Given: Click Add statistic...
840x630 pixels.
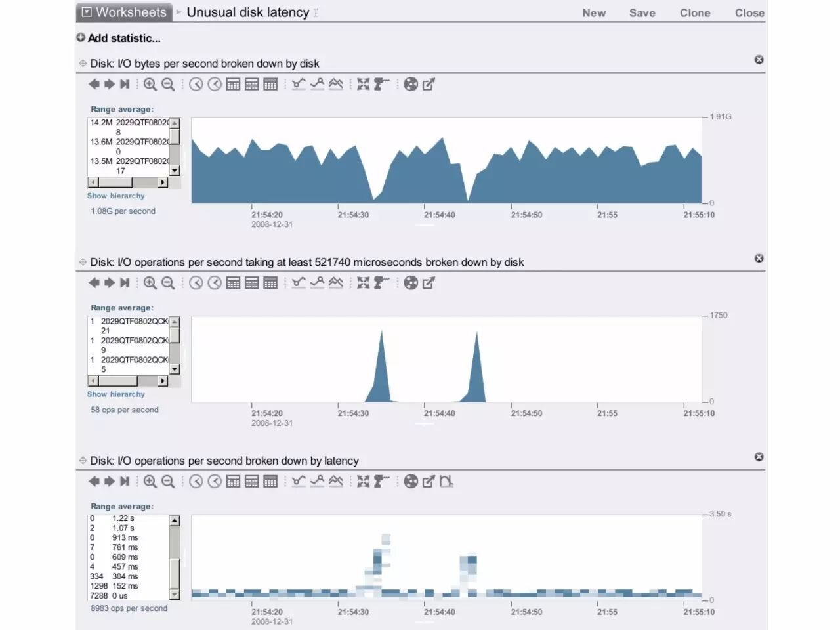Looking at the screenshot, I should click(x=118, y=38).
